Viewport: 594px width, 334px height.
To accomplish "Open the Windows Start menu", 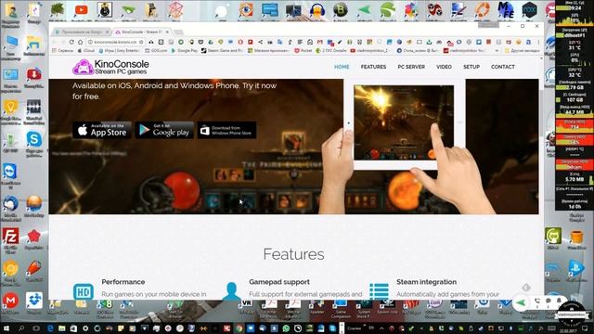I will 6,328.
